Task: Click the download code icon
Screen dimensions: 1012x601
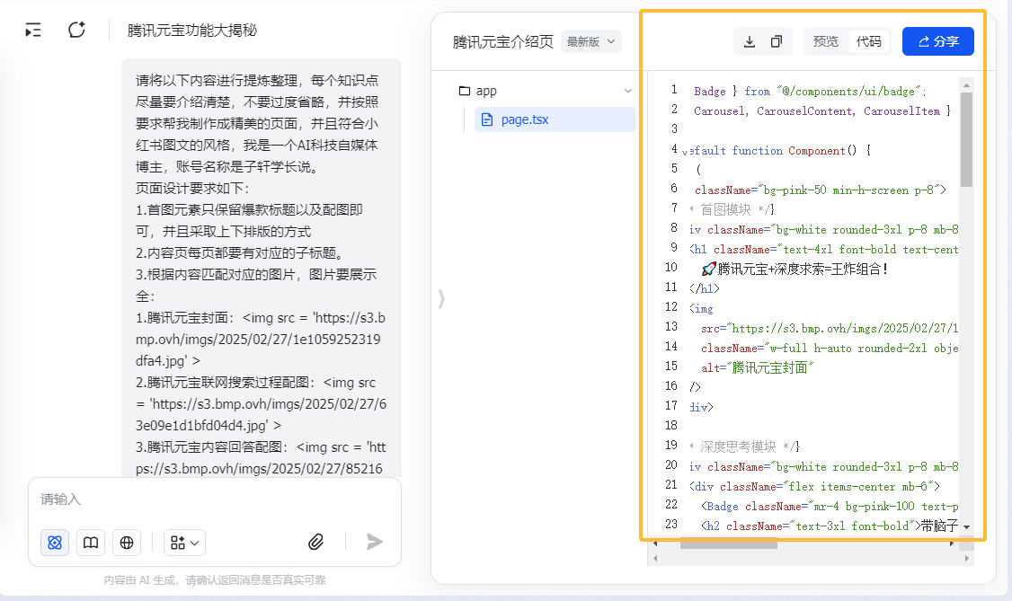Action: pyautogui.click(x=750, y=41)
